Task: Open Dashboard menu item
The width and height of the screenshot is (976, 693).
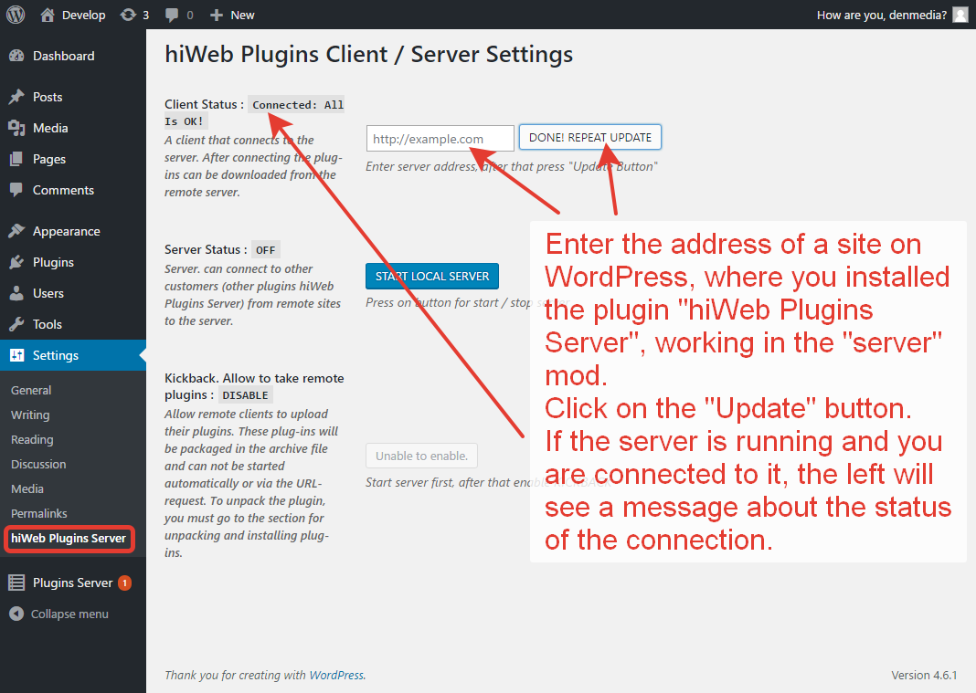Action: (73, 56)
